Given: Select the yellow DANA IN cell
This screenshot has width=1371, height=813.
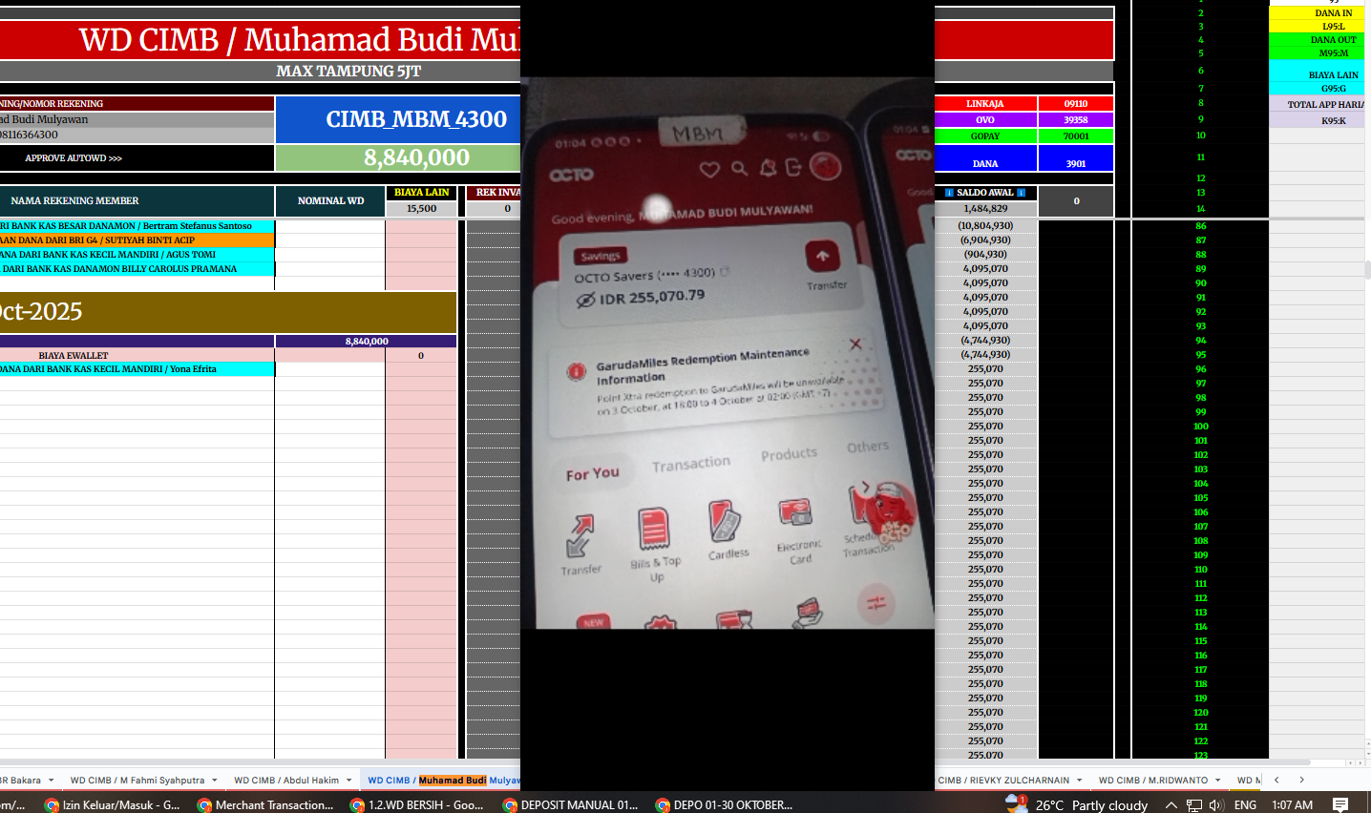Looking at the screenshot, I should [x=1318, y=13].
